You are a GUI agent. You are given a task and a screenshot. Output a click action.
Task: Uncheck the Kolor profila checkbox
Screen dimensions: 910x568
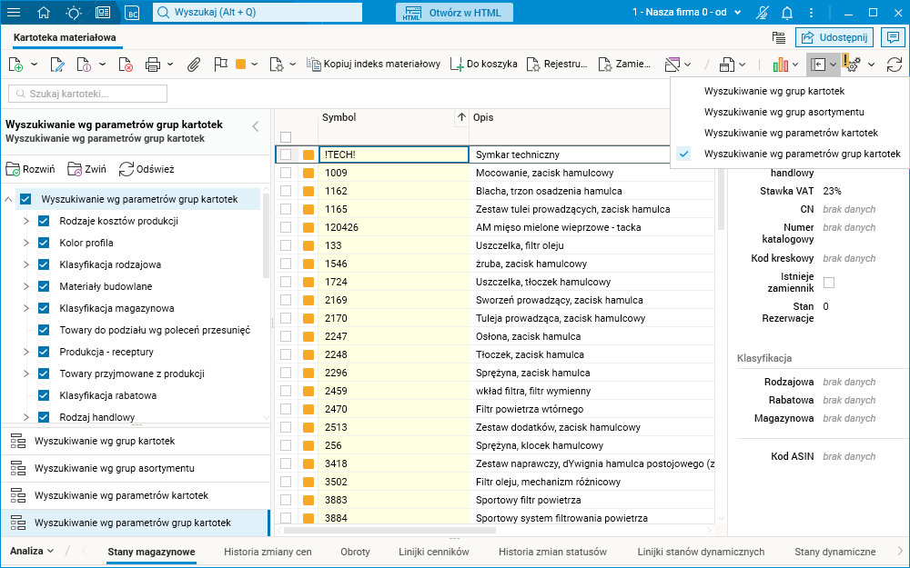click(x=43, y=243)
